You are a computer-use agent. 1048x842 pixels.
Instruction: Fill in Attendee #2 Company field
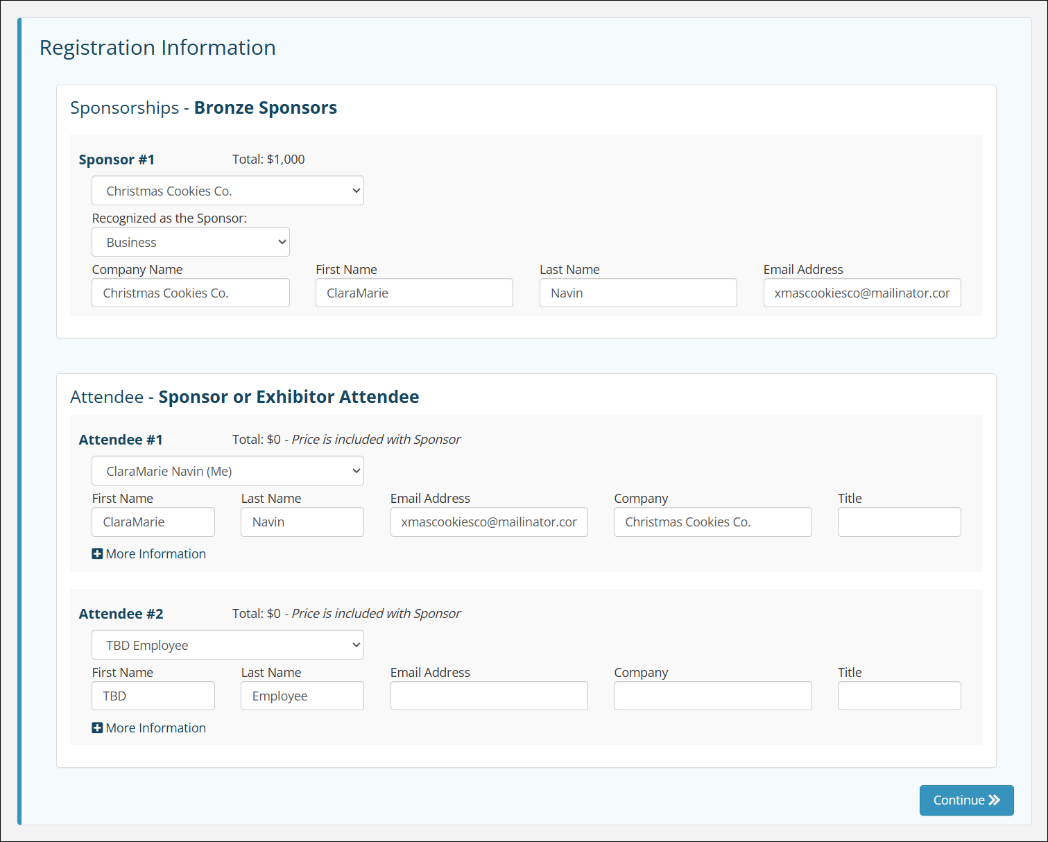pos(713,696)
